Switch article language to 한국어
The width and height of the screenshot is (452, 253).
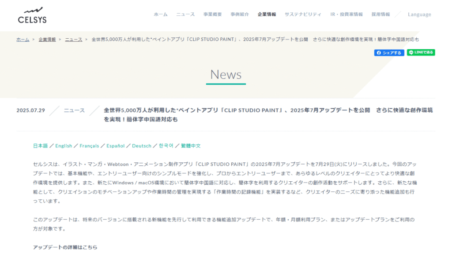pyautogui.click(x=166, y=146)
